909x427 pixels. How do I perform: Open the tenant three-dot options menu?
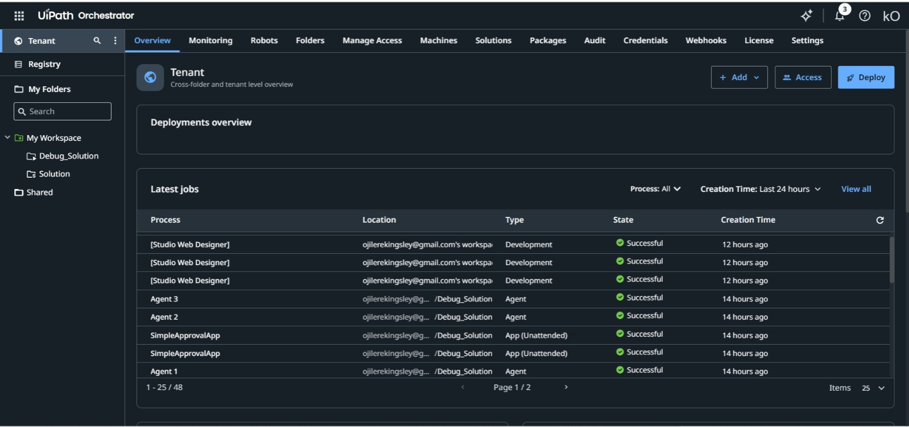[115, 40]
